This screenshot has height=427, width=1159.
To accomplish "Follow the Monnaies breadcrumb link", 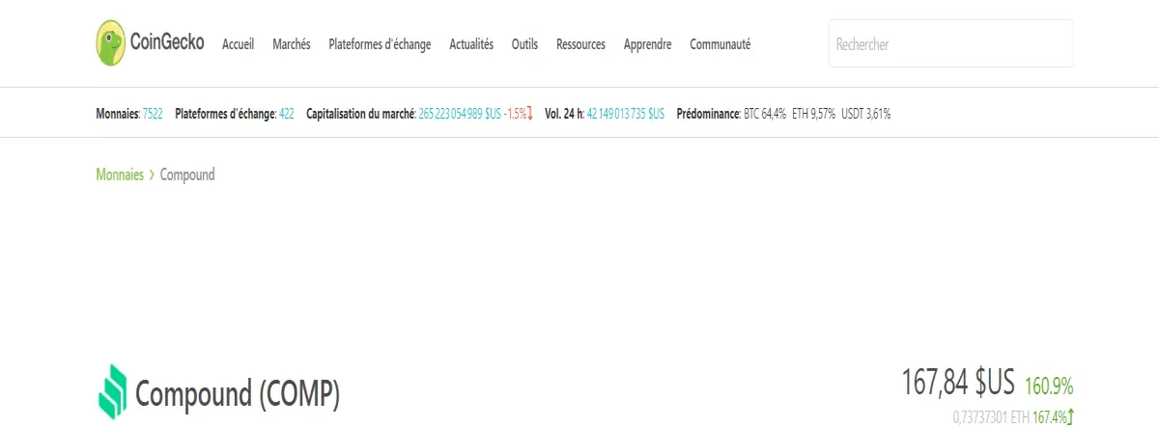I will click(x=120, y=174).
